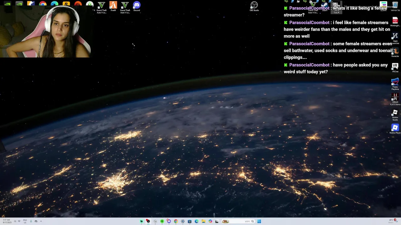Click chat message "whats it like being a female streamer?"
The image size is (401, 225).
336,12
